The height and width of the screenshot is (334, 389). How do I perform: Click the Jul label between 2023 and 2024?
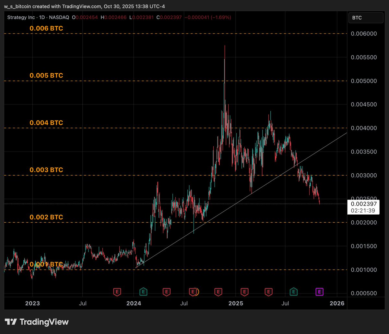(x=83, y=303)
